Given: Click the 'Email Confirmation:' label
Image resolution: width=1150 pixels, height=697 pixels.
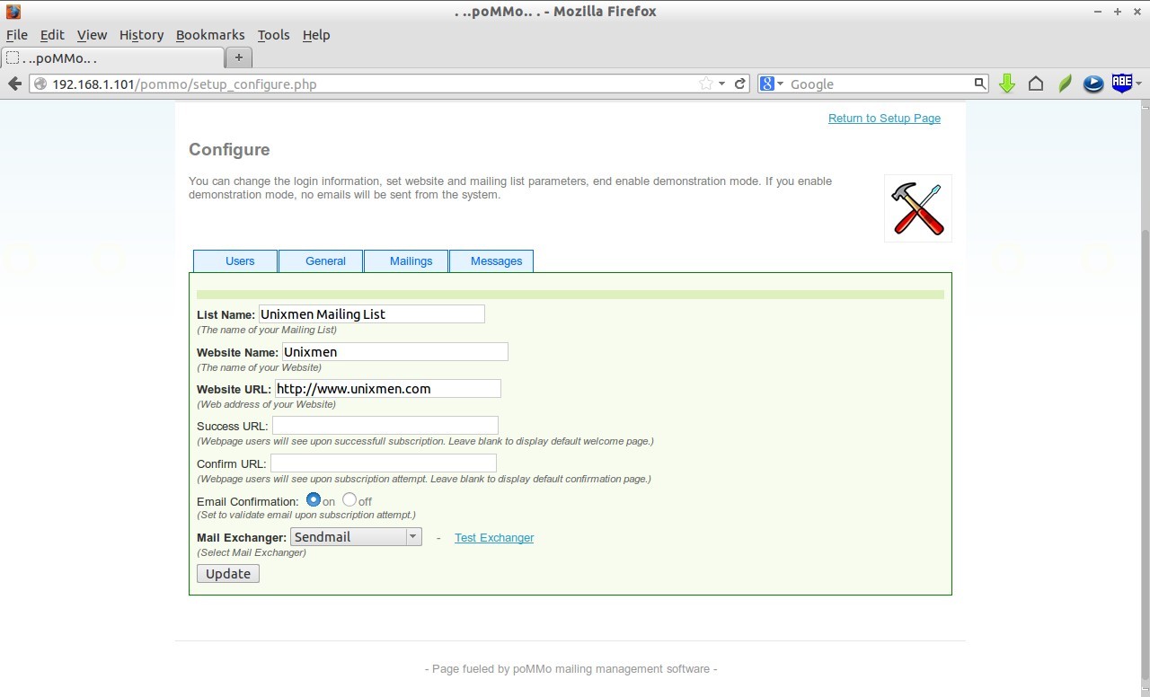Looking at the screenshot, I should [x=248, y=501].
